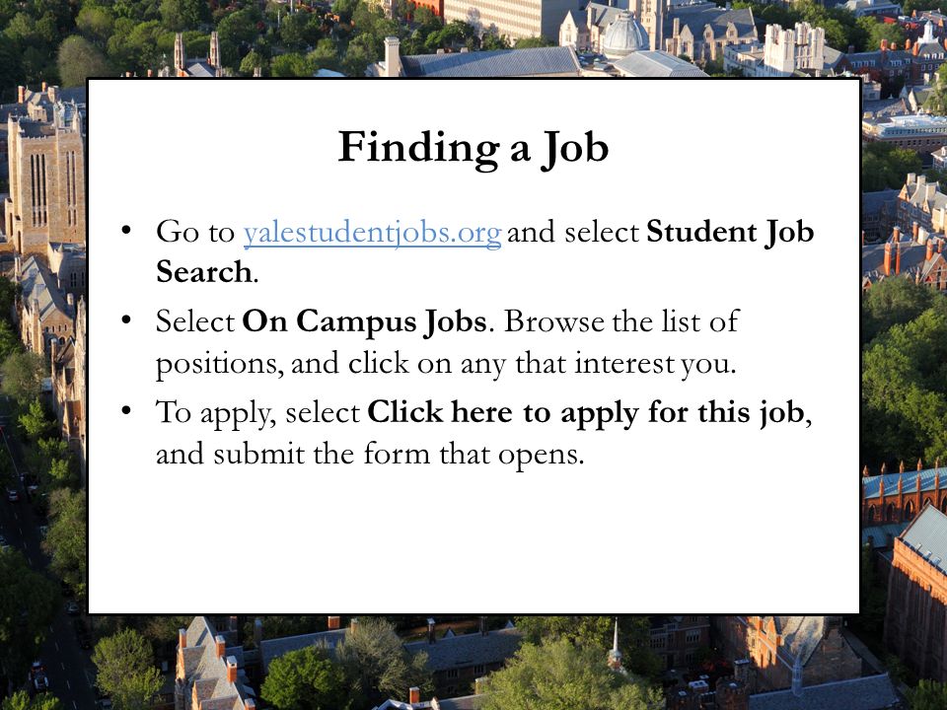Click the white church steeple at the bottom
This screenshot has width=947, height=710.
616,644
